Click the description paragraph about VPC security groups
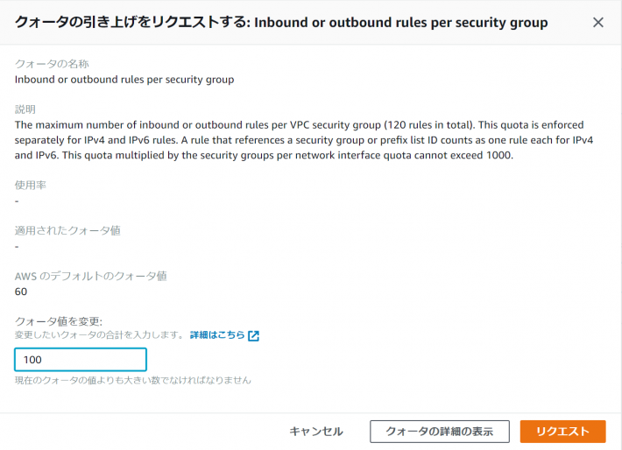The image size is (622, 450). point(304,140)
